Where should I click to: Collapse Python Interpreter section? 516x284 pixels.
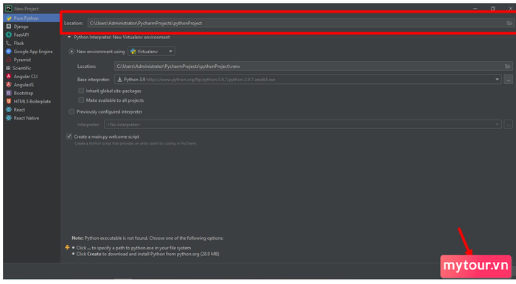(x=69, y=37)
